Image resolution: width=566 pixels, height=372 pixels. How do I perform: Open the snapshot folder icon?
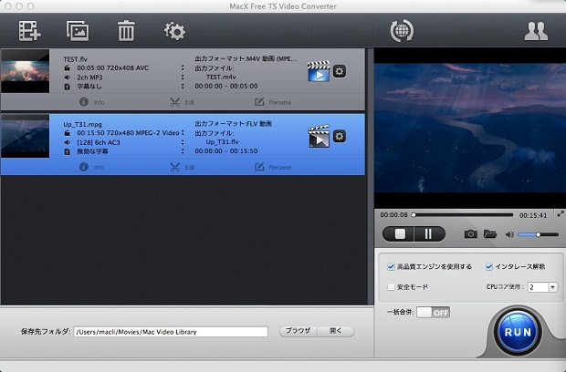(x=490, y=234)
